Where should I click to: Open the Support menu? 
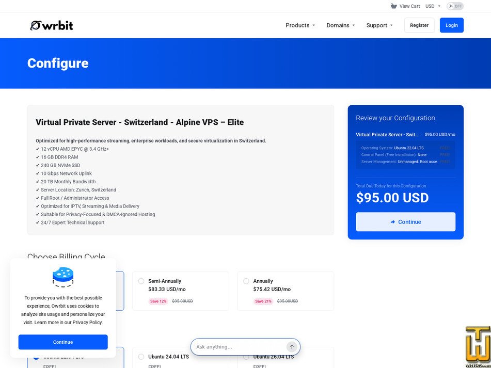pos(379,25)
